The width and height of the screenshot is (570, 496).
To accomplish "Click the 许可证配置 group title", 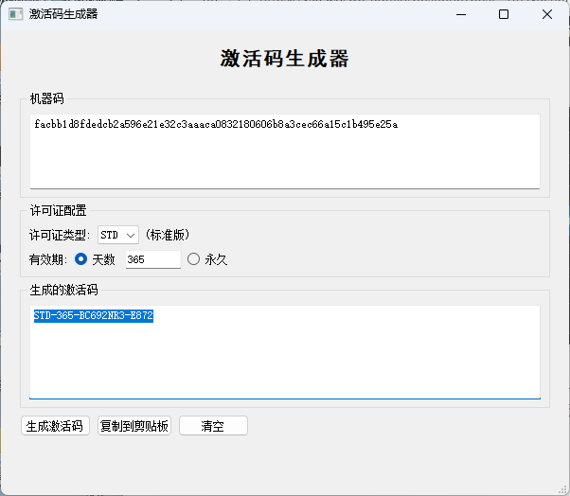I will [x=58, y=210].
